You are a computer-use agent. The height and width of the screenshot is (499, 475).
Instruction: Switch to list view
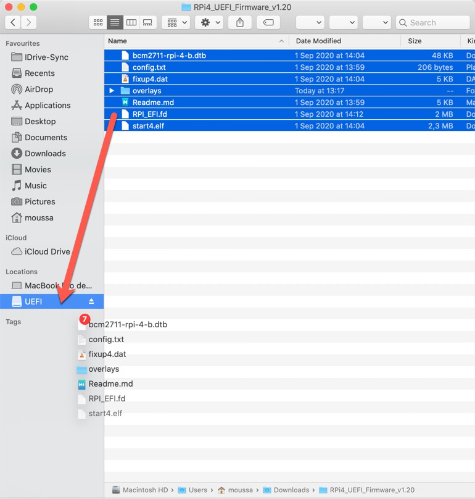115,23
